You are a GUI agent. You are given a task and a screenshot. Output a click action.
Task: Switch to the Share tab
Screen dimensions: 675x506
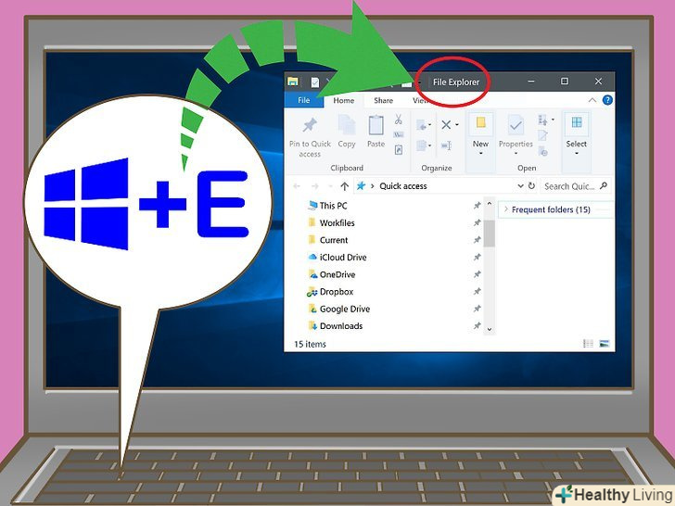pos(383,100)
